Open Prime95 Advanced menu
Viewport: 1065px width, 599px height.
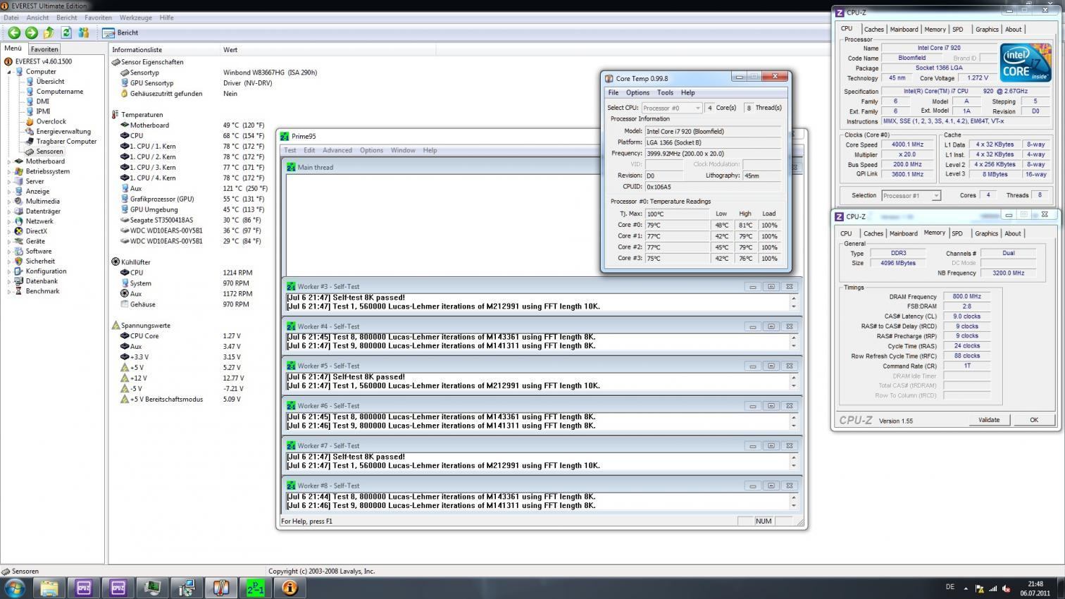337,150
